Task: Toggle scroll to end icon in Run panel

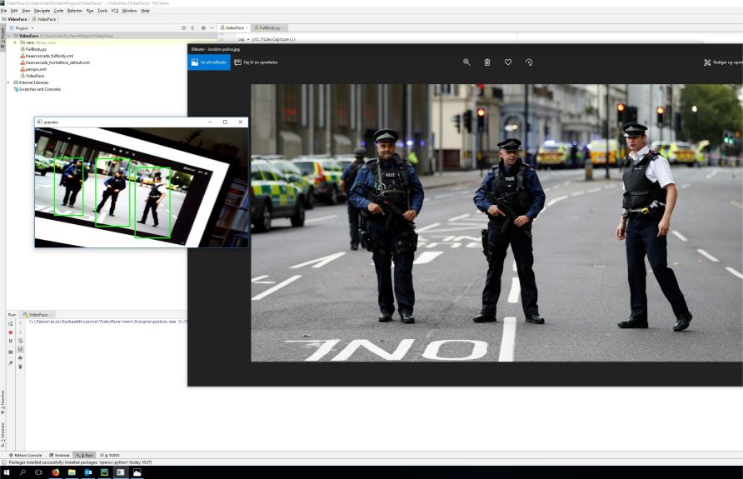Action: [20, 349]
